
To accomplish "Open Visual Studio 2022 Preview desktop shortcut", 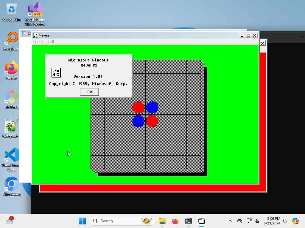I will [x=35, y=14].
